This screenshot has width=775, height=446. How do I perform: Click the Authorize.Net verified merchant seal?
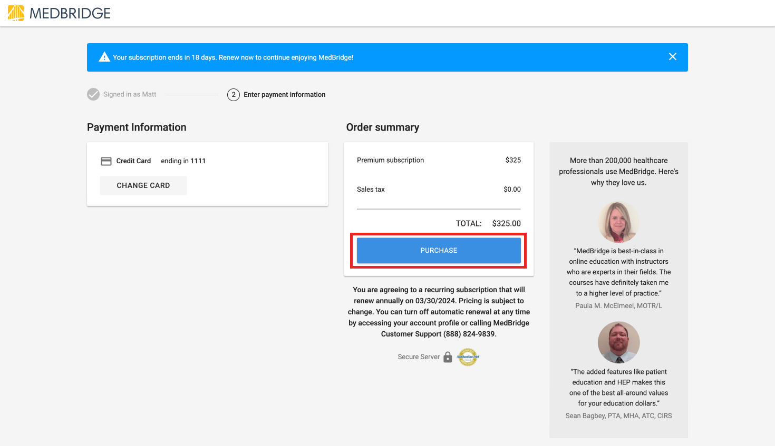pos(468,357)
